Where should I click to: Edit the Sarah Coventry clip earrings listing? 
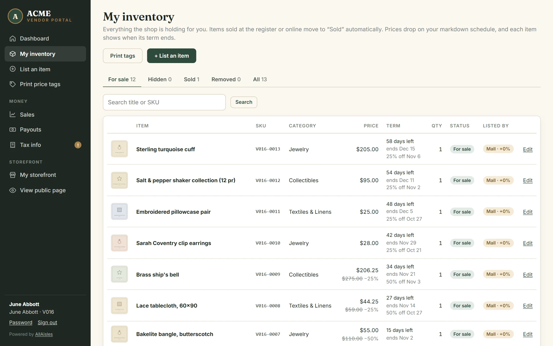(528, 243)
